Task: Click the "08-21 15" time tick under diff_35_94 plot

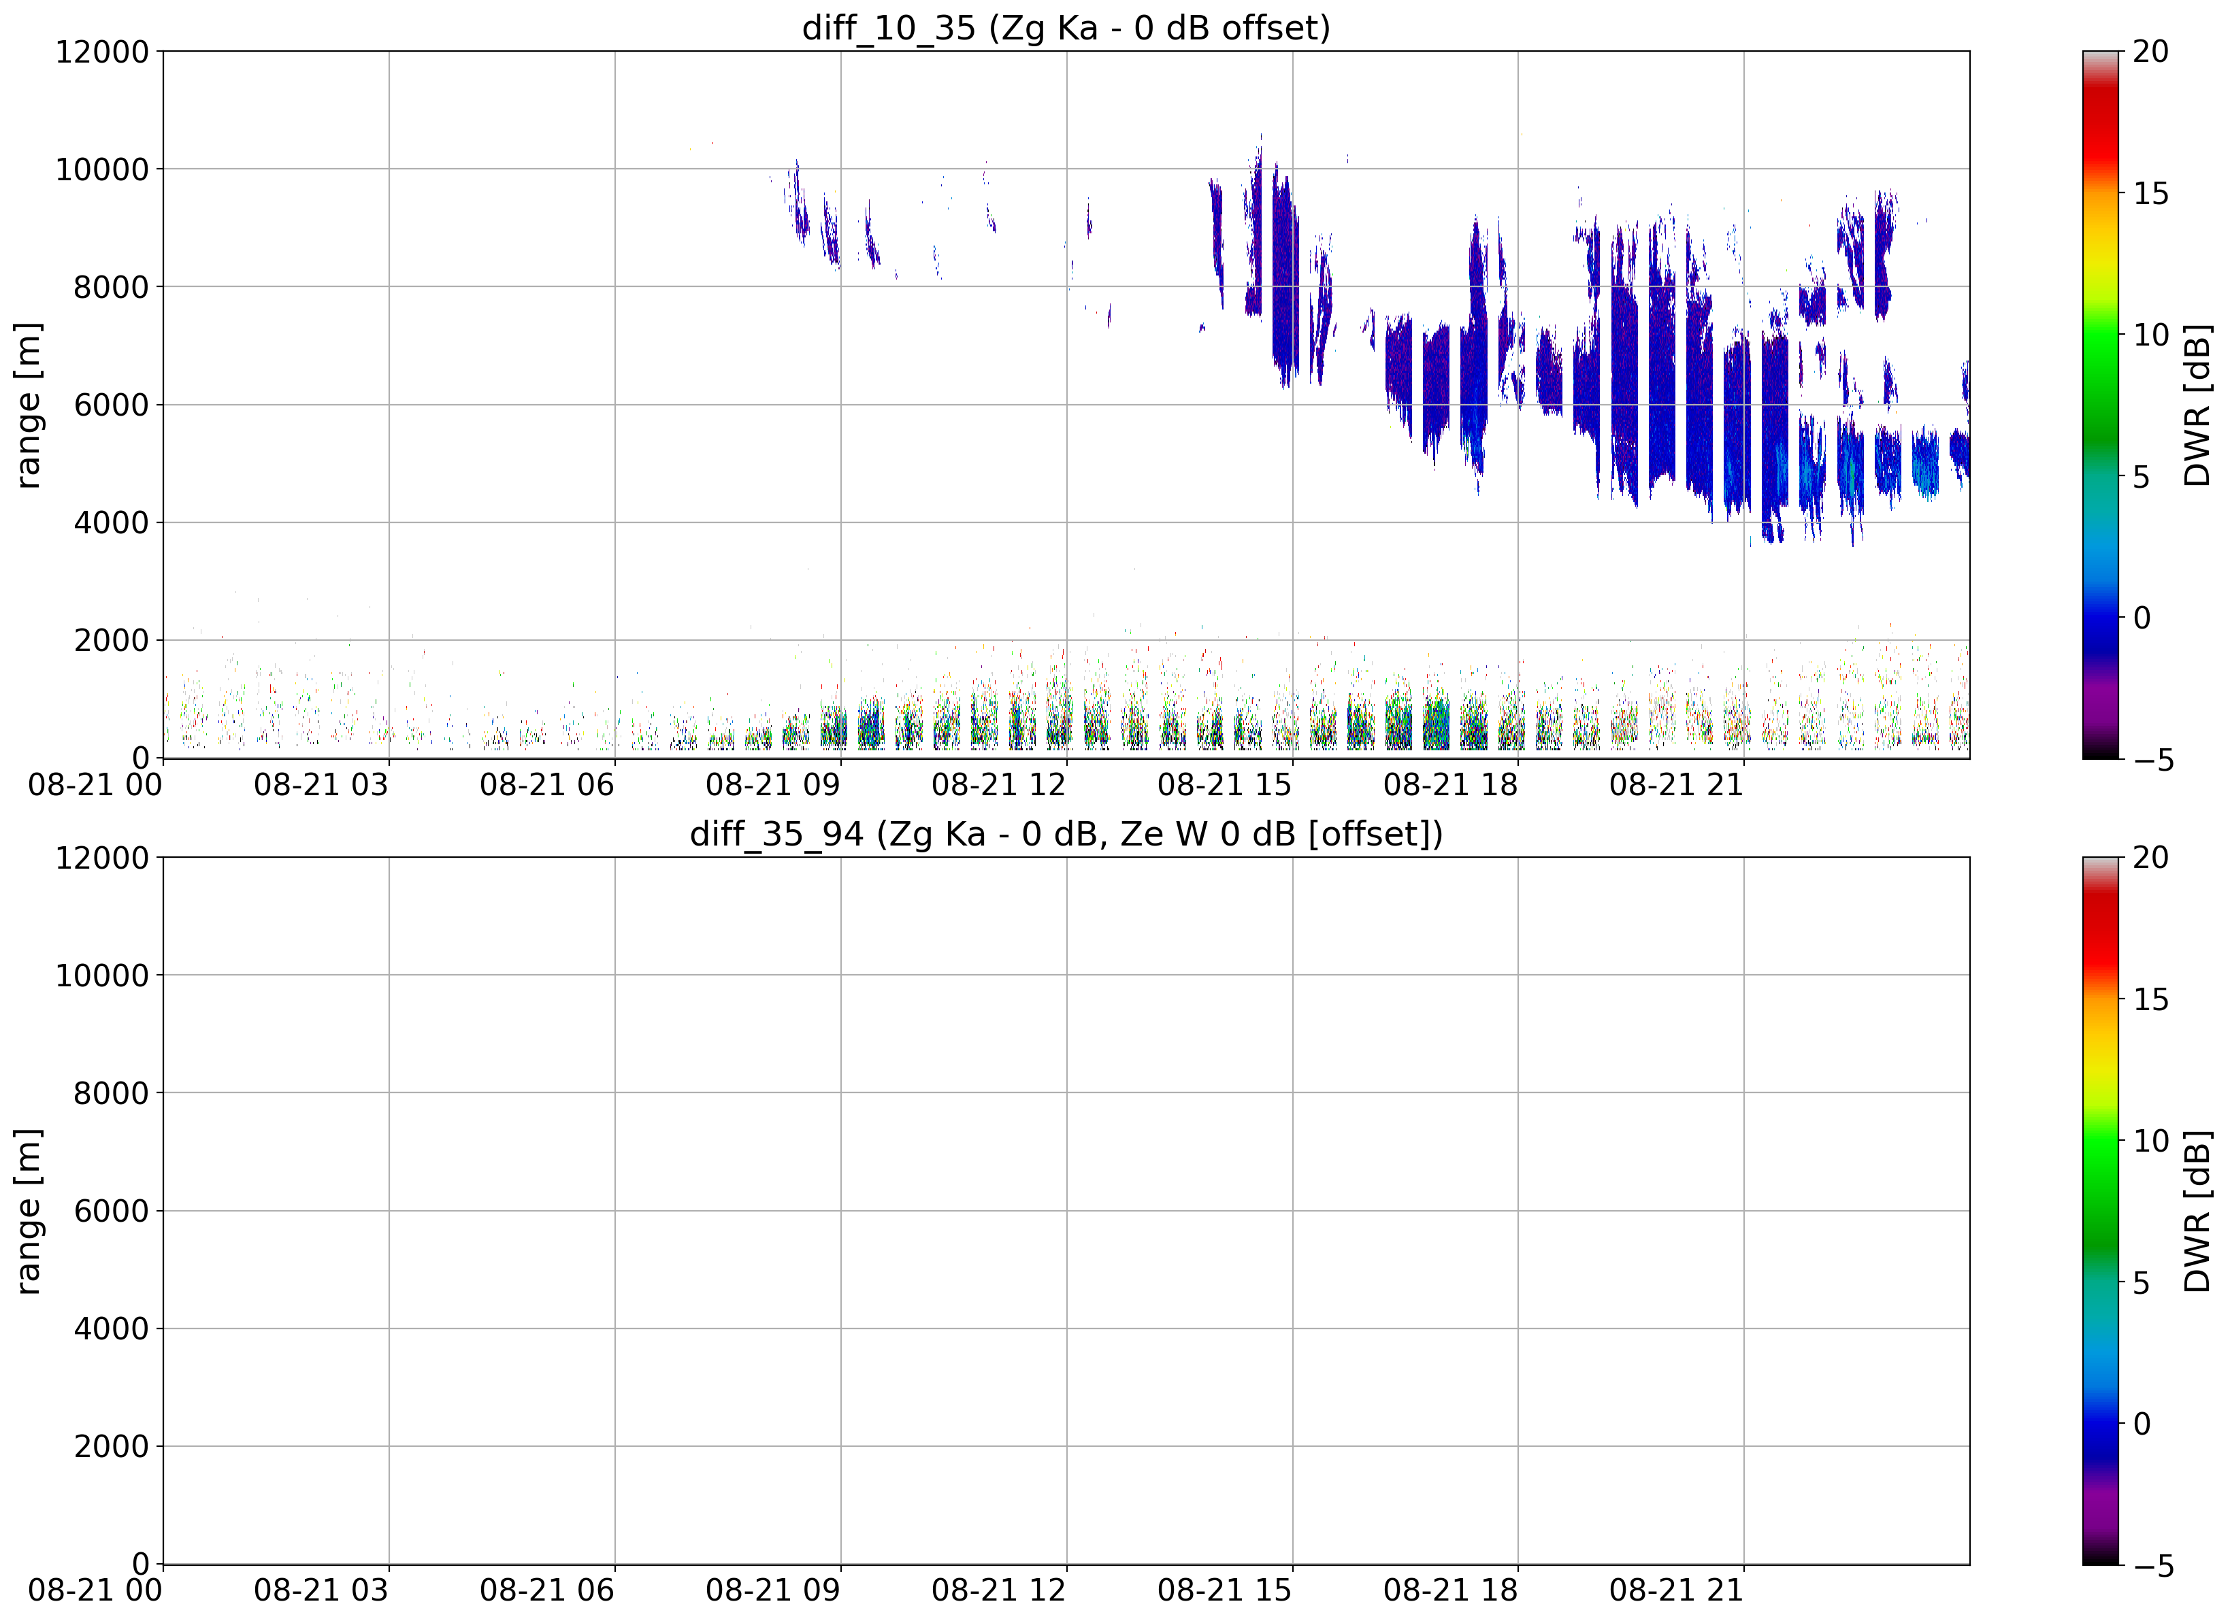Action: [x=1224, y=1590]
